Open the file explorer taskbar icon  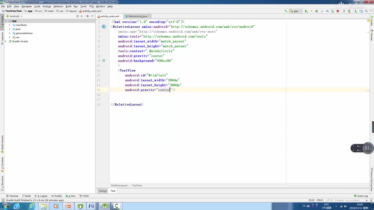(44, 206)
